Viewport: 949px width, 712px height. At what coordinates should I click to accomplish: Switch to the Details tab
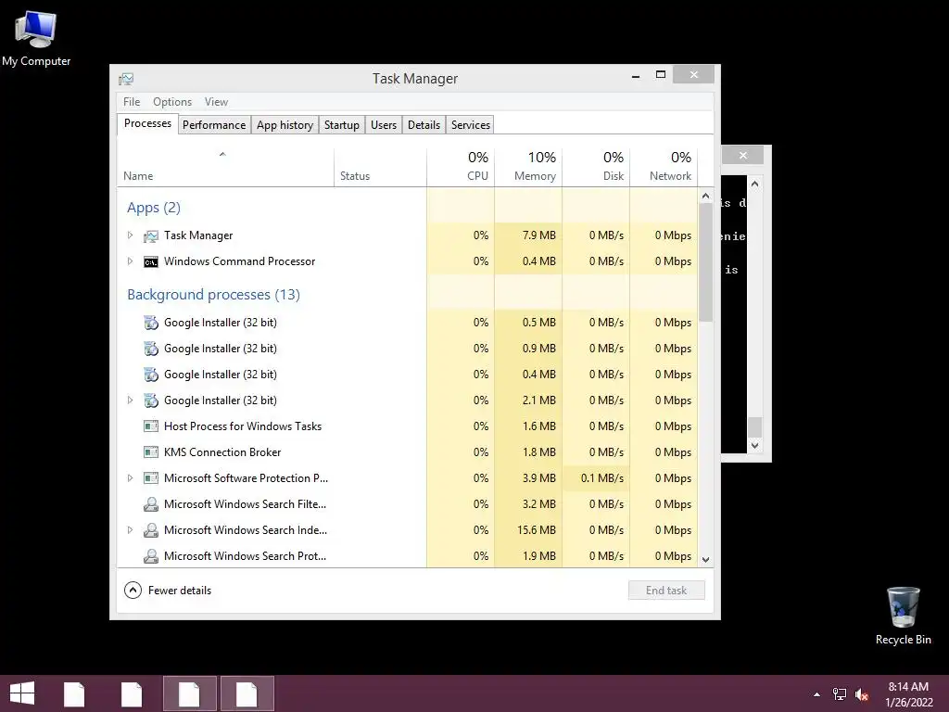tap(424, 125)
